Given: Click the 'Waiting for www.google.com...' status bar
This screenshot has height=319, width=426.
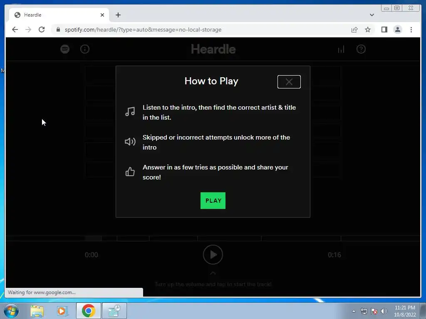Looking at the screenshot, I should pos(74,292).
